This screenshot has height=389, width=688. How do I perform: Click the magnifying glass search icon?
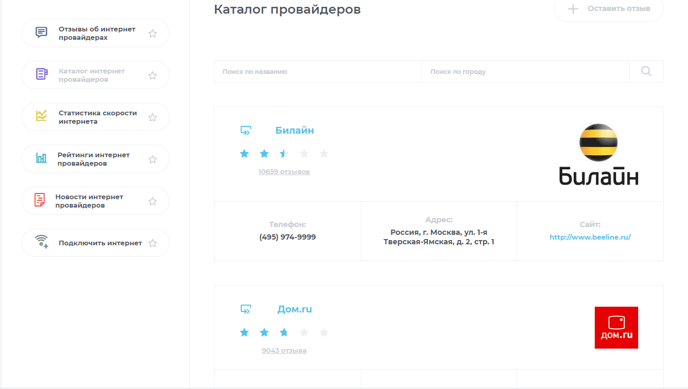point(646,72)
